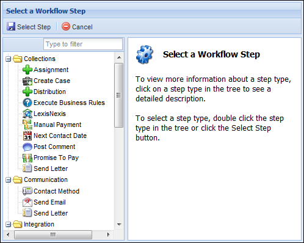Pick the Next Contact Date step
Viewport: 304px width, 243px height.
tap(60, 136)
